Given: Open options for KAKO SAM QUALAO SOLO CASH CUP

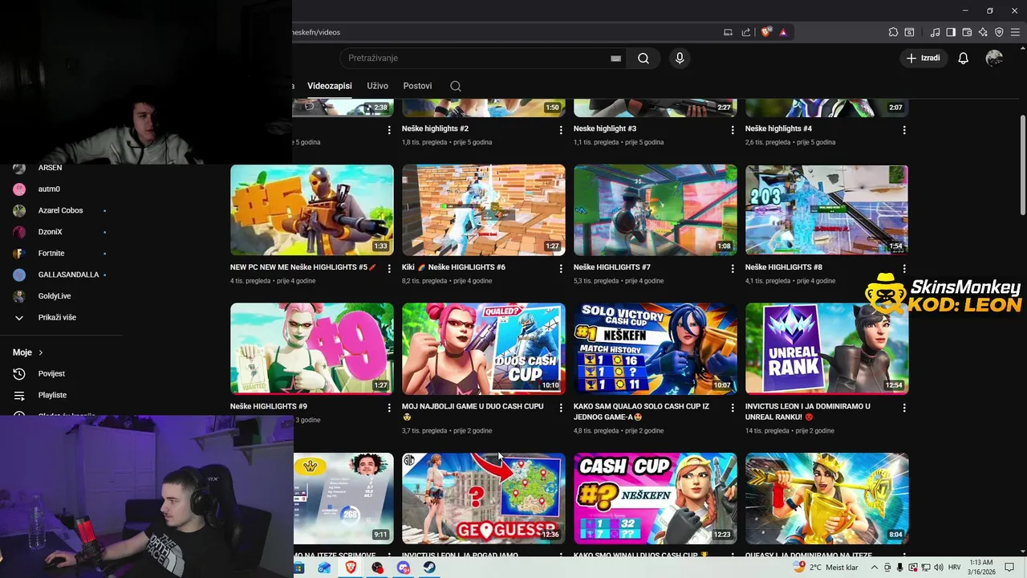Looking at the screenshot, I should 733,408.
